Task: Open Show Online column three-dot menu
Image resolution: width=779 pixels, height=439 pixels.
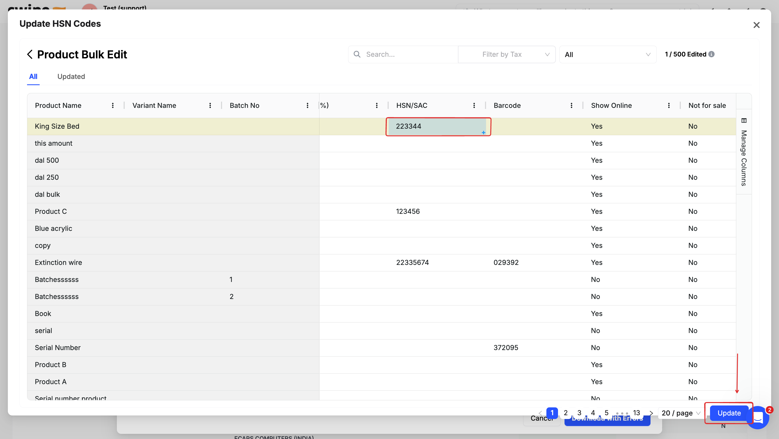Action: tap(669, 105)
